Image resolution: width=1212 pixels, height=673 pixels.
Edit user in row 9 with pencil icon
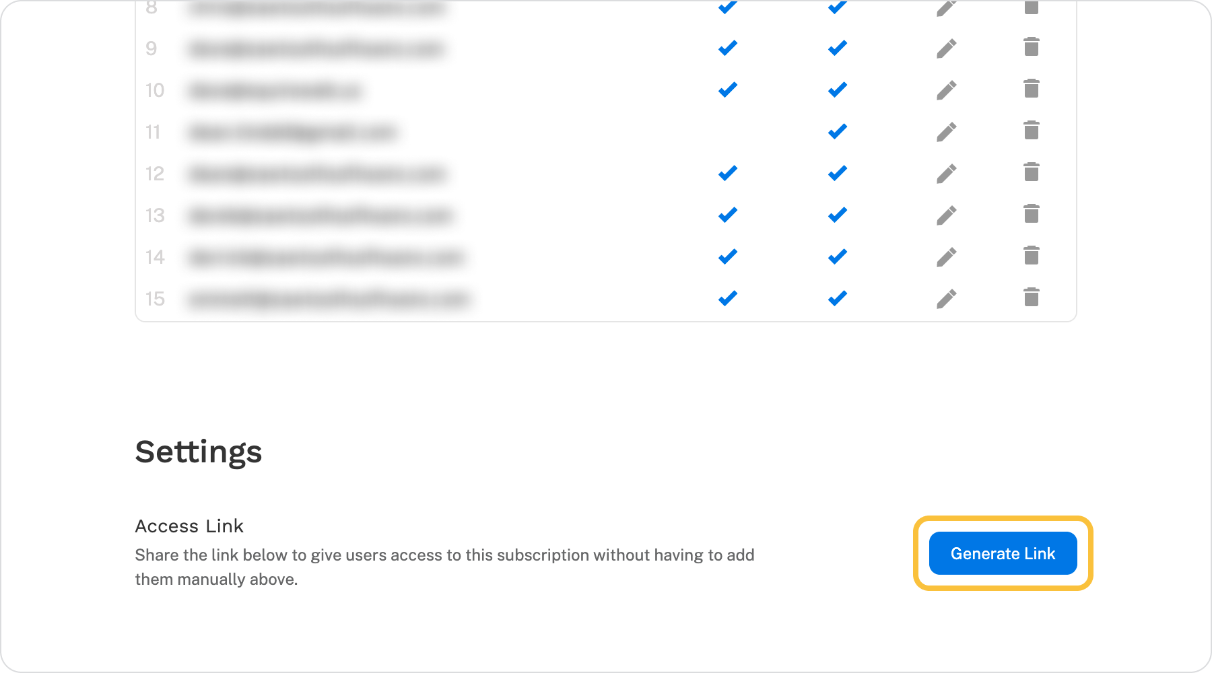click(x=946, y=48)
